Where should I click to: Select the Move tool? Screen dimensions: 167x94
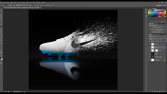(x=1, y=10)
